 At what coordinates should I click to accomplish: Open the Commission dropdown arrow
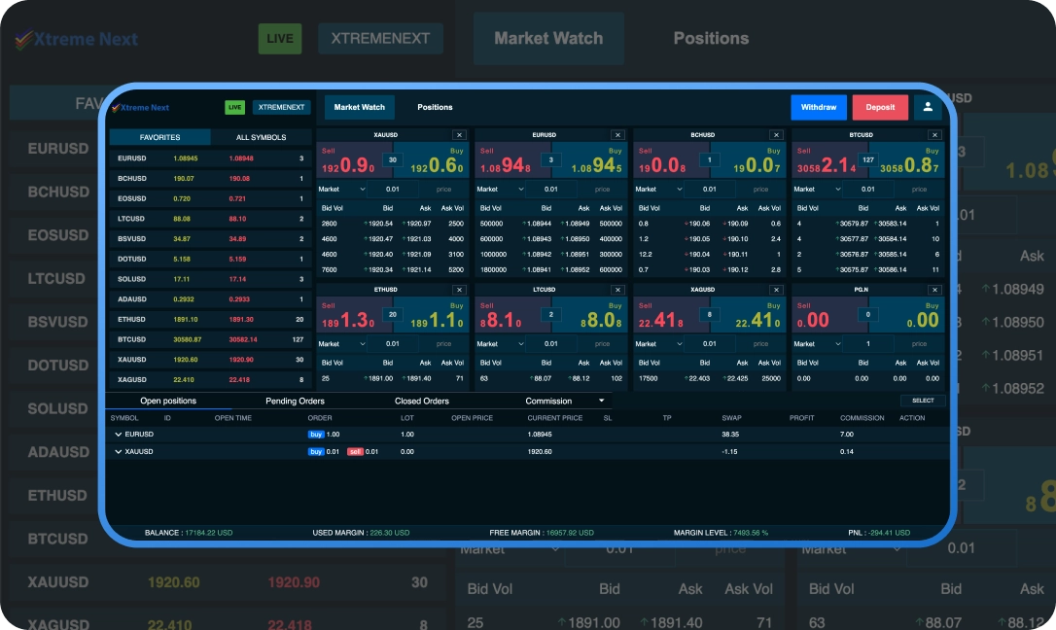(601, 401)
